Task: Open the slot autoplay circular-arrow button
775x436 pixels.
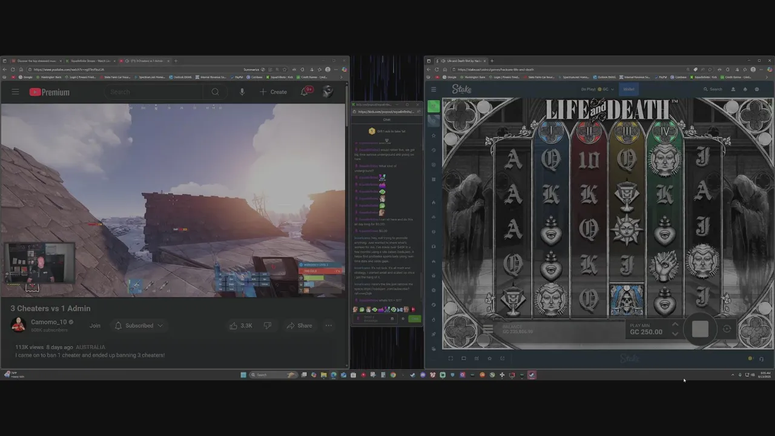Action: coord(727,329)
